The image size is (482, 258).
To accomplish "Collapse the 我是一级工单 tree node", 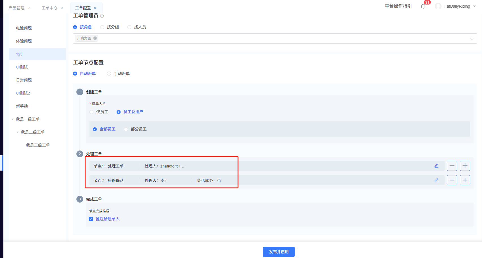I will [12, 119].
